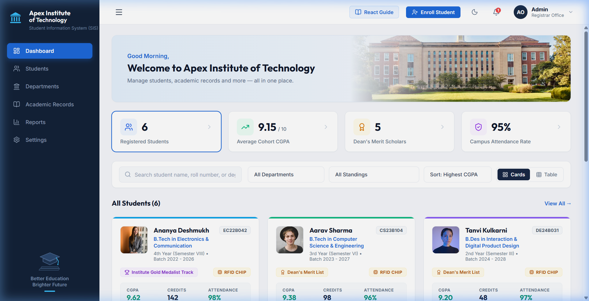Screen dimensions: 589x301
Task: Open Registered Students card chevron
Action: (x=209, y=127)
